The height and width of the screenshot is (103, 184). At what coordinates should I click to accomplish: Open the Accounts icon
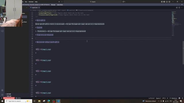(2, 90)
